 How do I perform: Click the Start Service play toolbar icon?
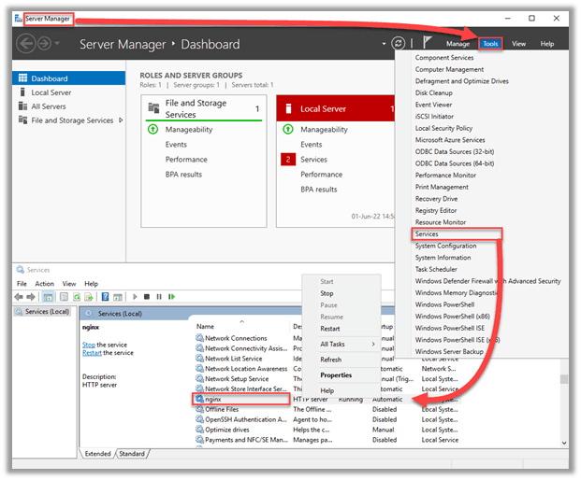pos(135,297)
